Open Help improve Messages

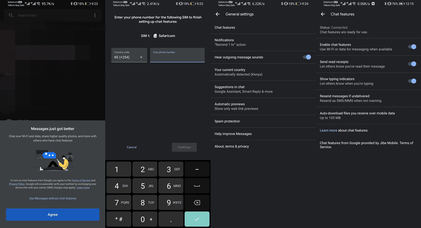coord(263,134)
